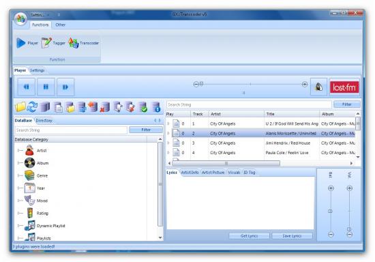Switch to the Directory tab
Viewport: 375px width, 262px height.
pos(44,120)
